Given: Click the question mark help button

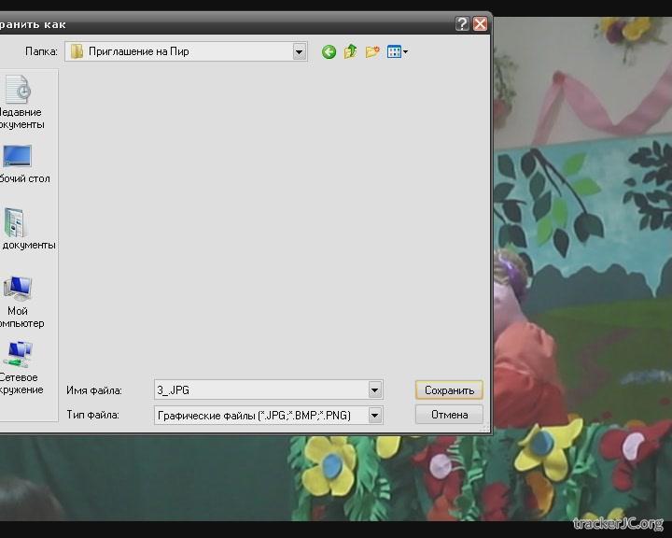Looking at the screenshot, I should point(463,24).
